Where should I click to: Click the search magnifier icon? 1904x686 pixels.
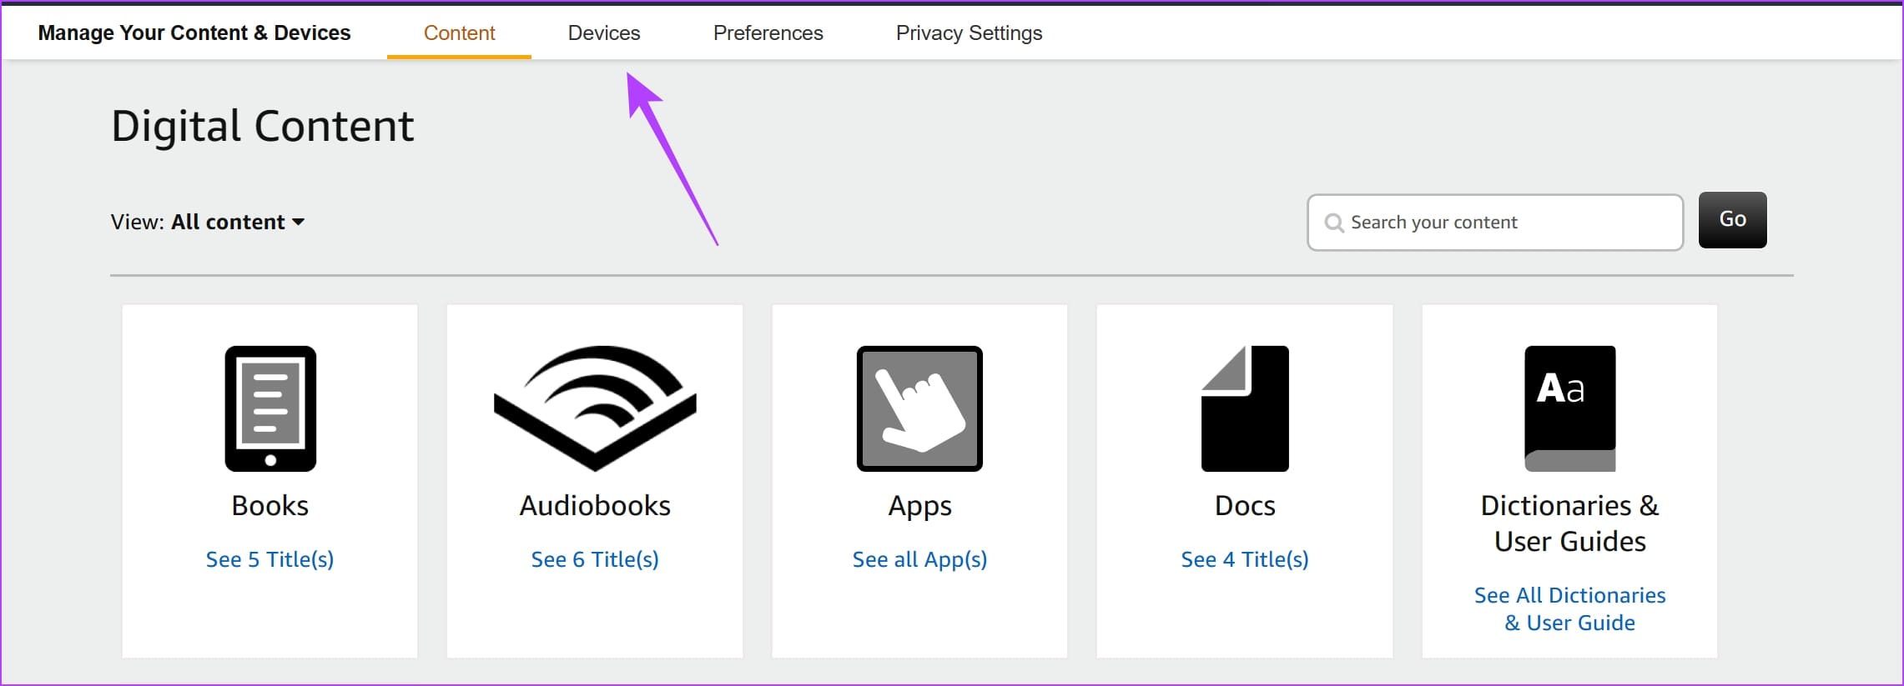(x=1334, y=223)
